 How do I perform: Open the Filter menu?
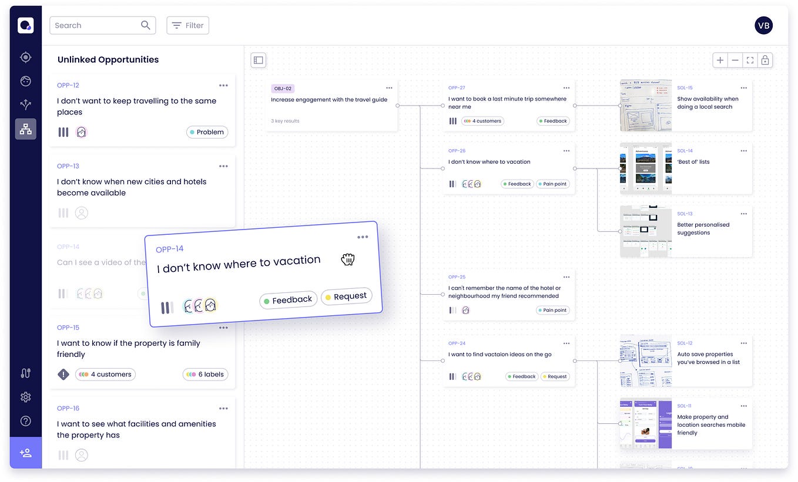coord(187,25)
